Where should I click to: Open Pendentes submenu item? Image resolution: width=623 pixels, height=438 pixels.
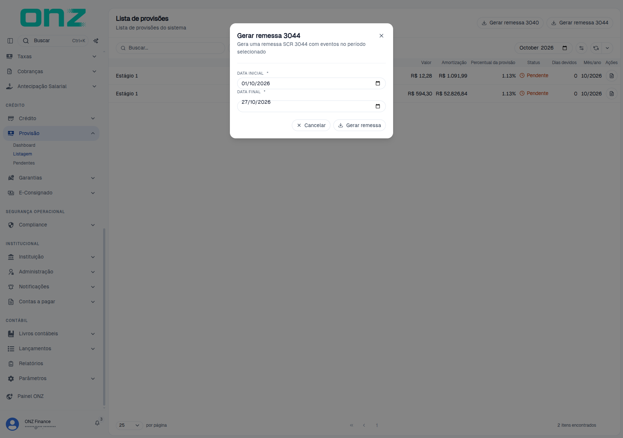click(24, 163)
